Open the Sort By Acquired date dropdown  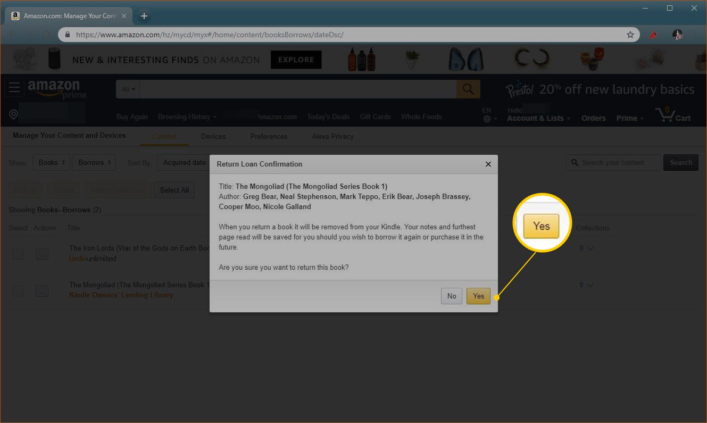185,163
